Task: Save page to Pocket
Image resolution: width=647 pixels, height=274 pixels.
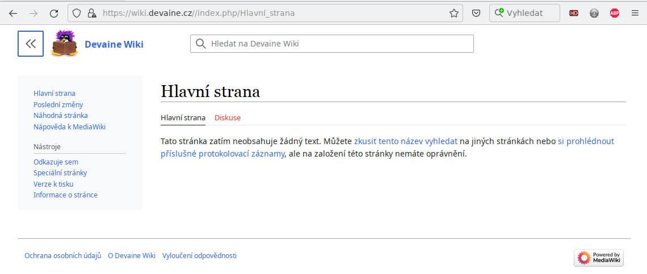Action: click(476, 13)
